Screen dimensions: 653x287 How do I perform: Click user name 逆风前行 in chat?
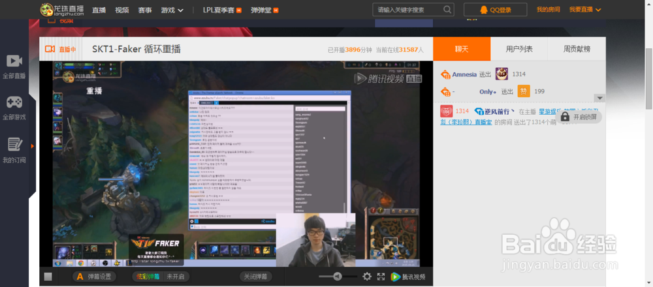pyautogui.click(x=497, y=112)
